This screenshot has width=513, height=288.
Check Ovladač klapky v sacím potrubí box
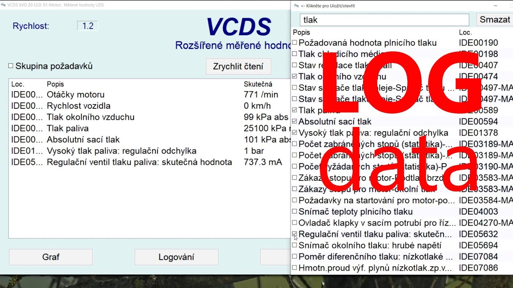pyautogui.click(x=295, y=222)
